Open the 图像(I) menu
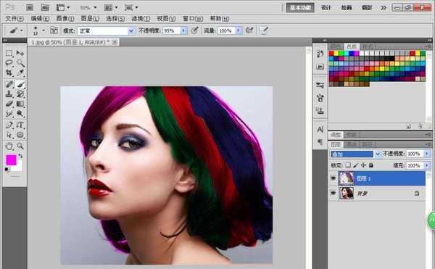 [x=65, y=19]
